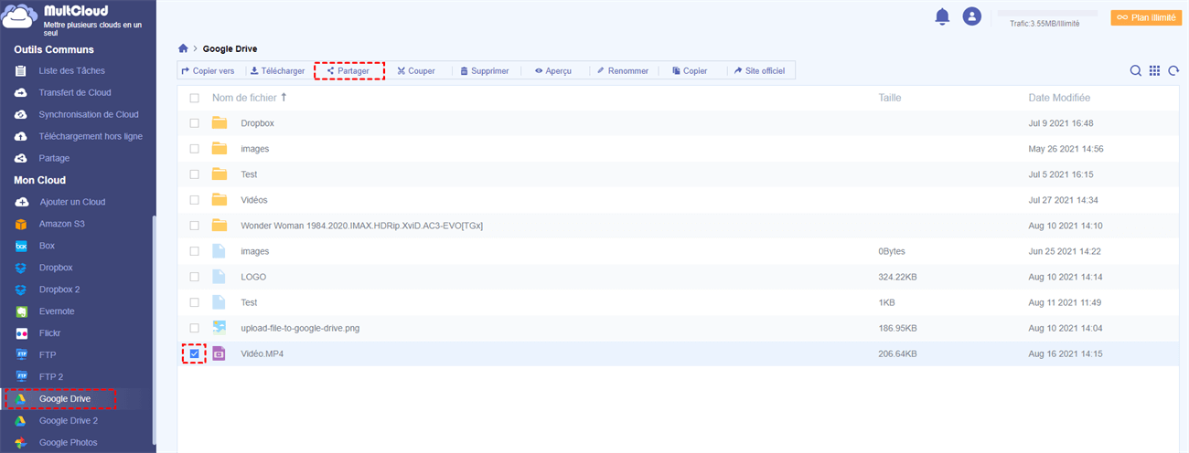Open the Vidéos folder
Screen dimensions: 1189x453
[x=254, y=200]
